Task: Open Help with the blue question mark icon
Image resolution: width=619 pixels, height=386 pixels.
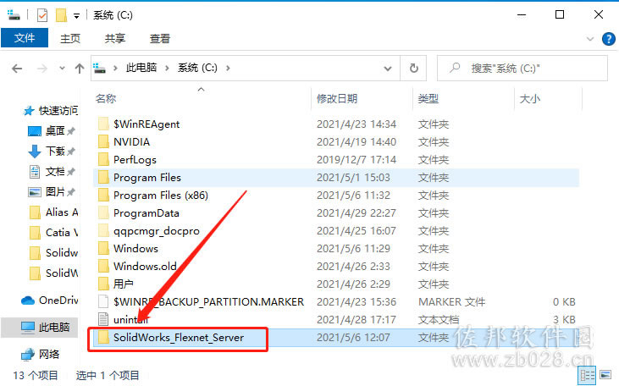Action: (x=608, y=39)
